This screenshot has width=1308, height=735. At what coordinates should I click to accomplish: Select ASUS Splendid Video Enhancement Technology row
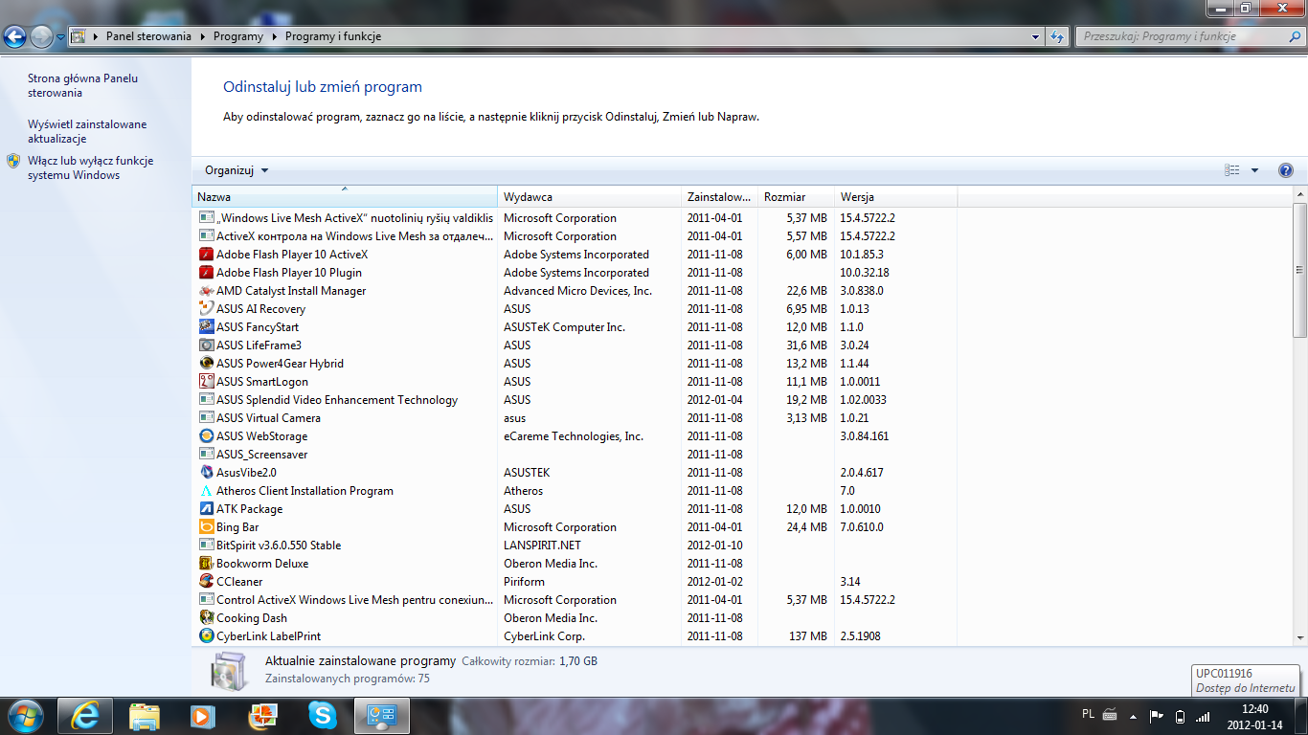pos(575,400)
